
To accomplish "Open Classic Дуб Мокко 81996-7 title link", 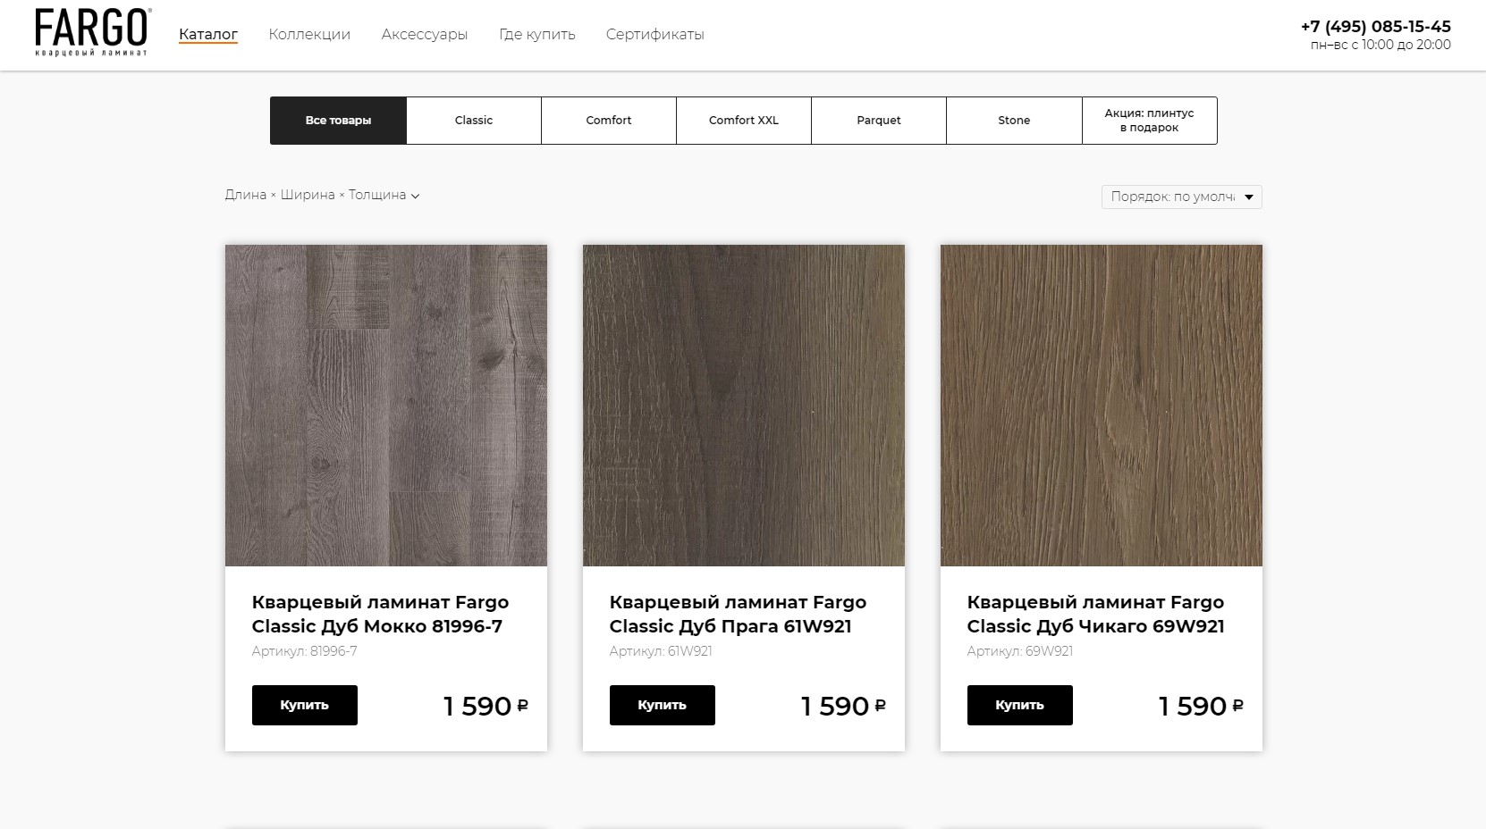I will point(381,615).
